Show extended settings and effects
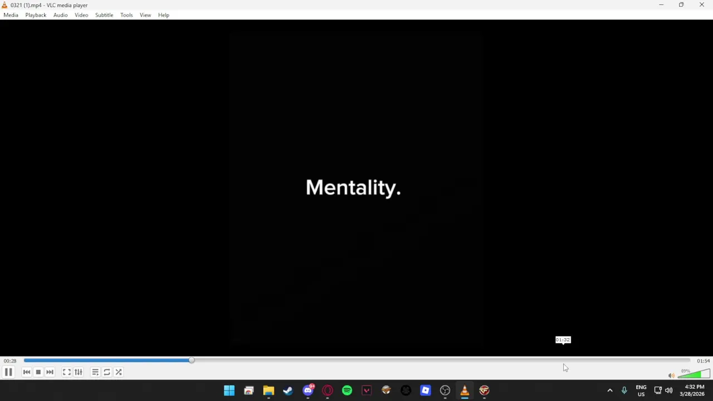 point(79,372)
